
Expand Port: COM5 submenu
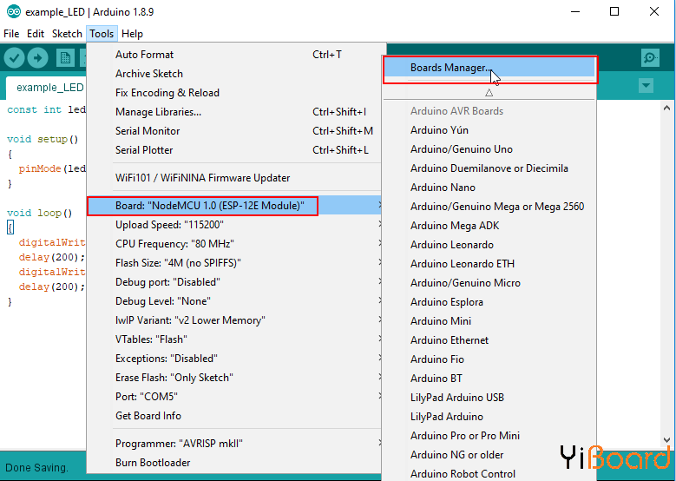[x=234, y=397]
